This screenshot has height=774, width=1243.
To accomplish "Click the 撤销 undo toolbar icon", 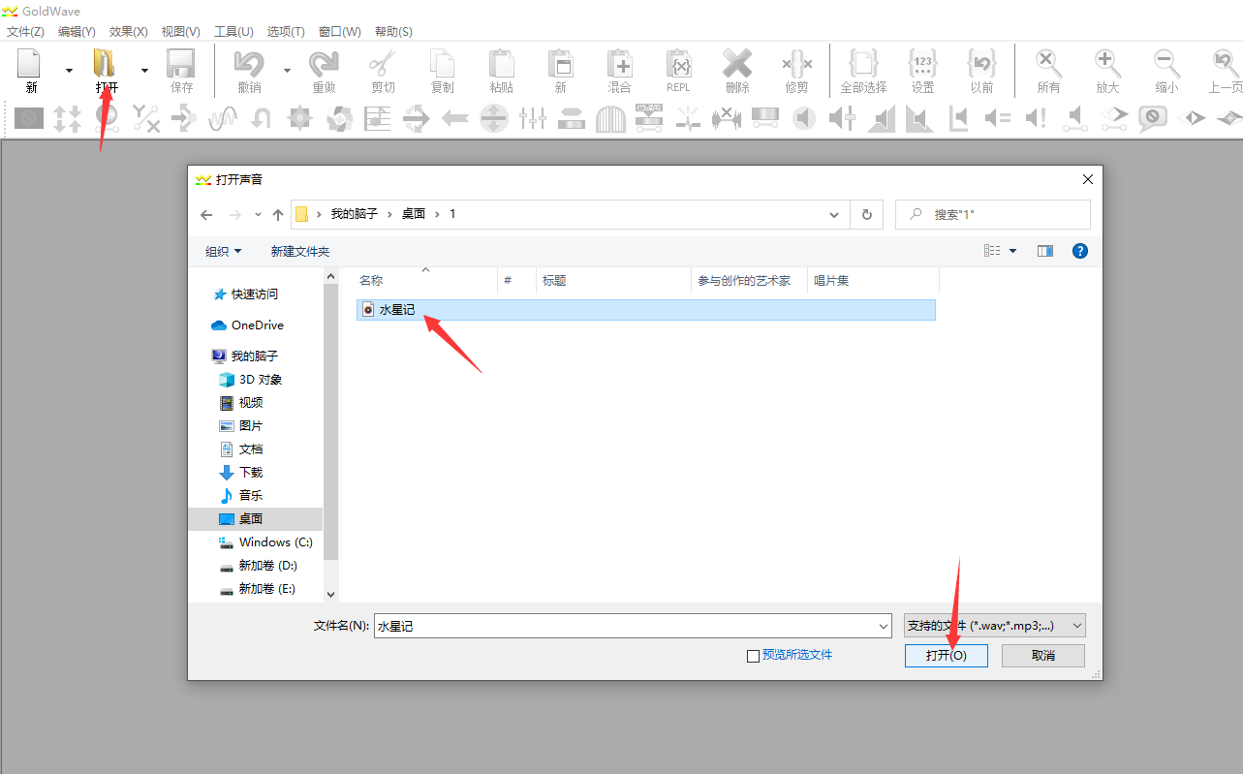I will (x=249, y=65).
